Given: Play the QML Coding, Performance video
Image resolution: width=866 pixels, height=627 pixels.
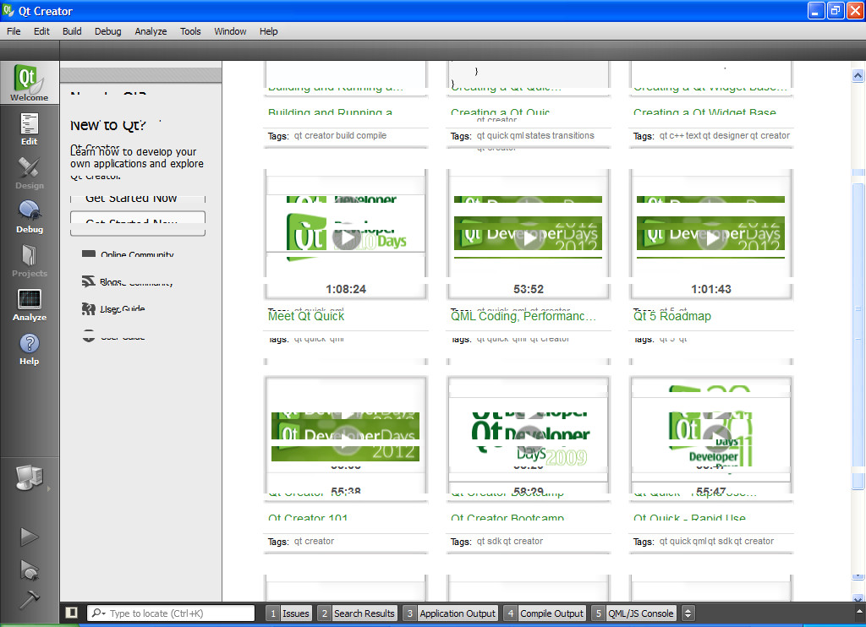Looking at the screenshot, I should pyautogui.click(x=529, y=238).
